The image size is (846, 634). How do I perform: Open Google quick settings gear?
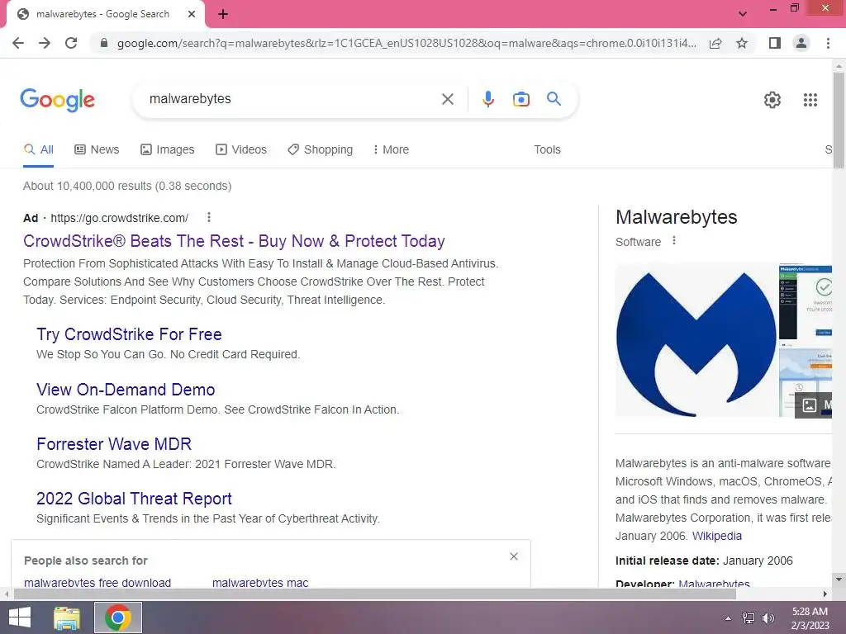[772, 100]
